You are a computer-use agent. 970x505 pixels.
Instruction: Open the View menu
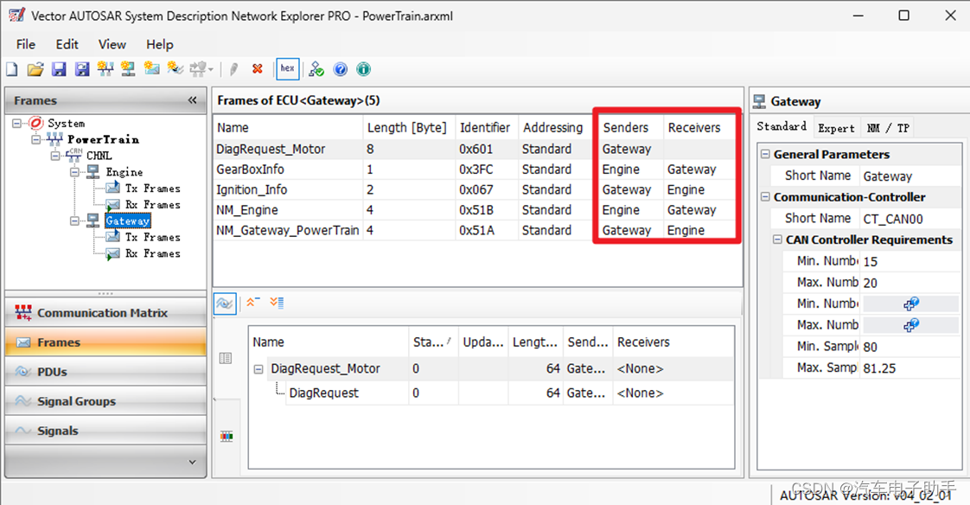(x=112, y=45)
